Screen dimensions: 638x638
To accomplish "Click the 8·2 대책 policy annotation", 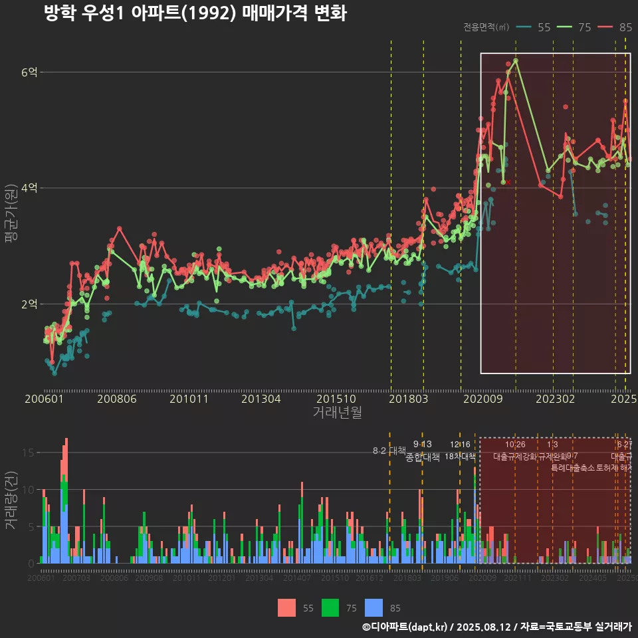I will click(x=389, y=451).
